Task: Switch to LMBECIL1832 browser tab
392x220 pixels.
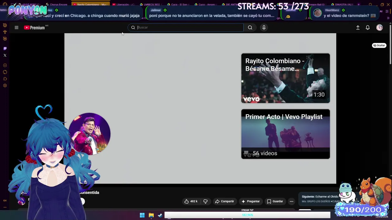Action: [151, 4]
